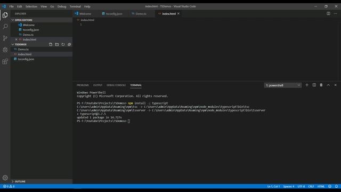Click the index.html breadcrumb
This screenshot has width=341, height=192.
[x=87, y=20]
